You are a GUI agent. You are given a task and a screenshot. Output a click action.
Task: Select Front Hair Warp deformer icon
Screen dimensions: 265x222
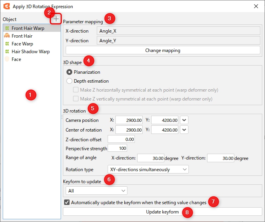pyautogui.click(x=7, y=28)
